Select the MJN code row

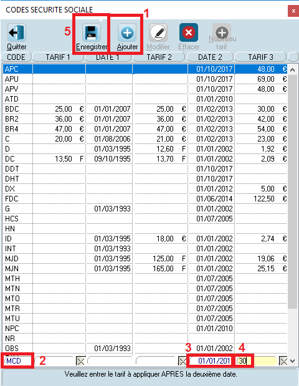[145, 269]
